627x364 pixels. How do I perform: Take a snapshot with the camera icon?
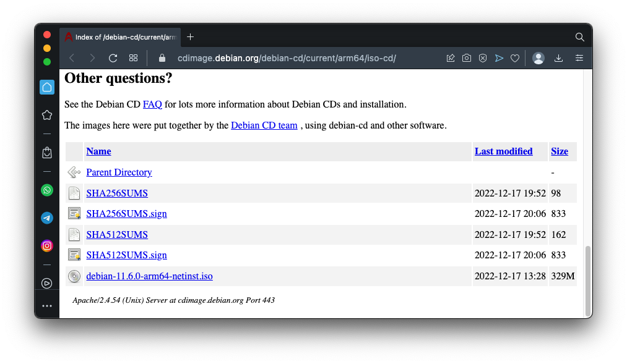pyautogui.click(x=467, y=58)
